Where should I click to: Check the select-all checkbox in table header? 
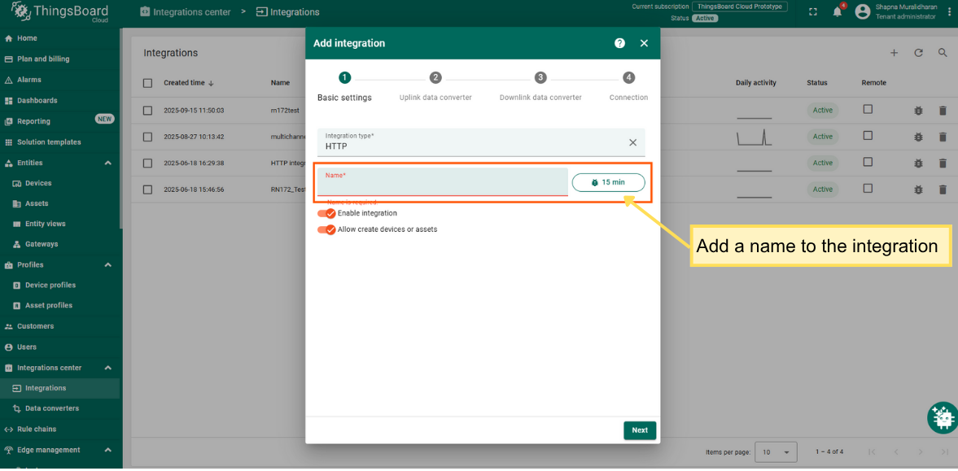(147, 83)
